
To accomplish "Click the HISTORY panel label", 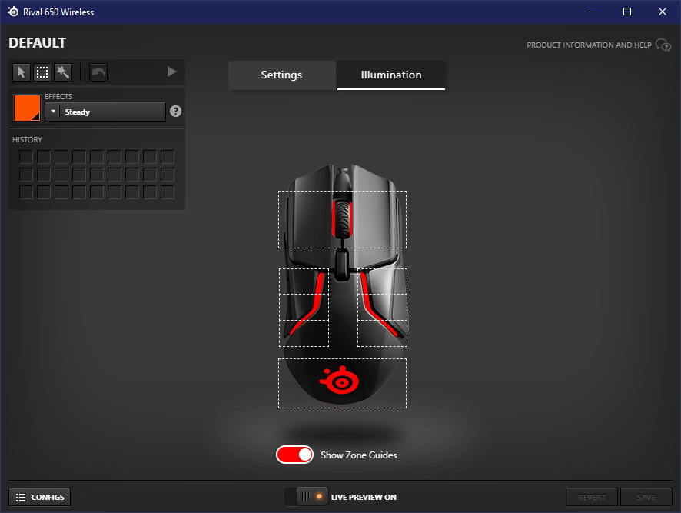I will 28,139.
